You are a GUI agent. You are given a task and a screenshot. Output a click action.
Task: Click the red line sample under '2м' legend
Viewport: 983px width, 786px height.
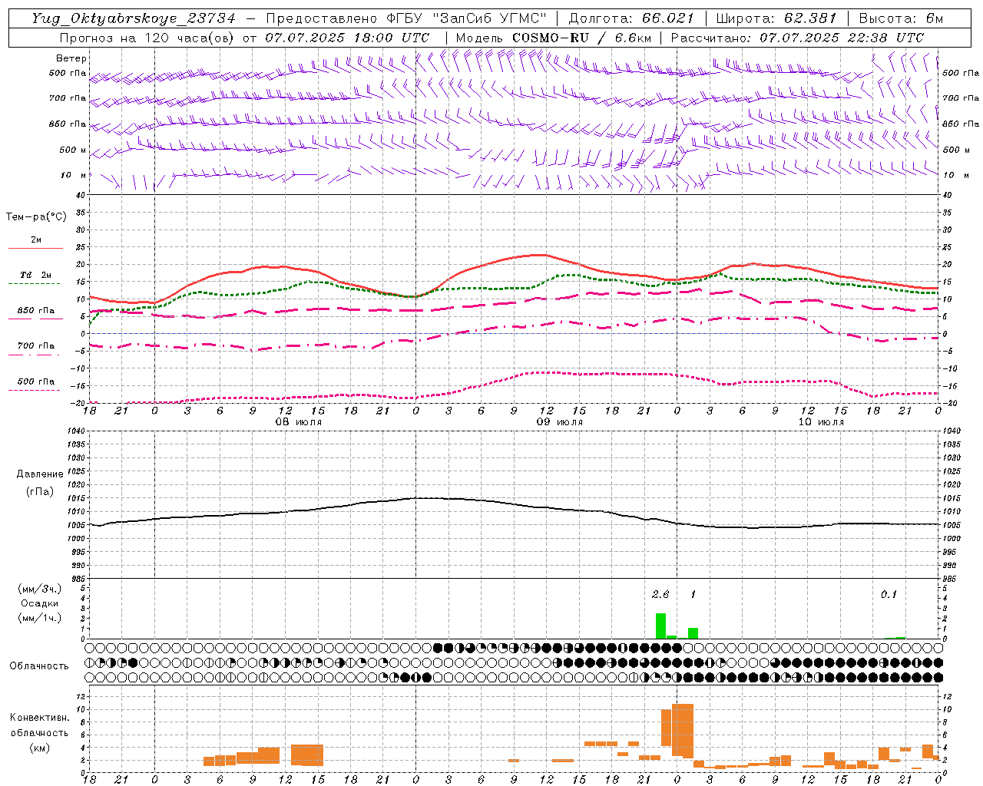35,248
